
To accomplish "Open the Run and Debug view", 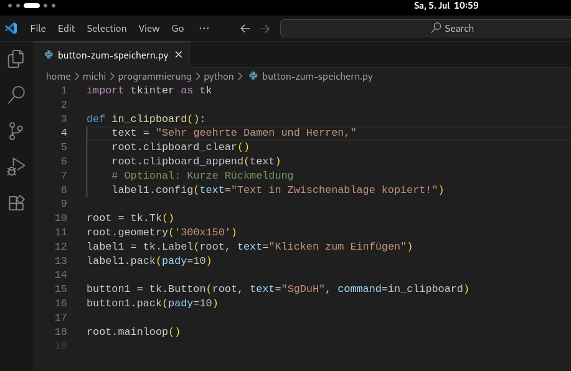I will [16, 167].
